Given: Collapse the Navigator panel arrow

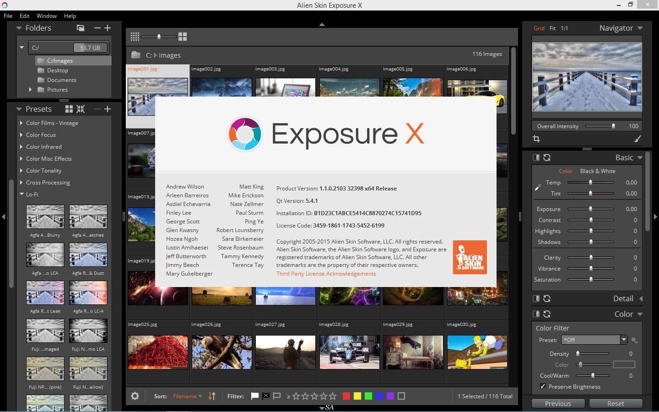Looking at the screenshot, I should [640, 28].
